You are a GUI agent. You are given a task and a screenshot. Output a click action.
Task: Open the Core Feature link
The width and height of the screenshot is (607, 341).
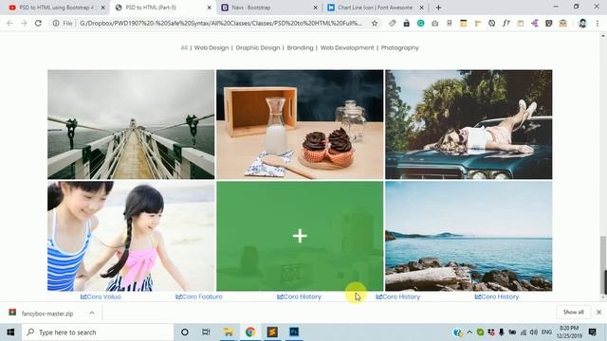pyautogui.click(x=199, y=296)
